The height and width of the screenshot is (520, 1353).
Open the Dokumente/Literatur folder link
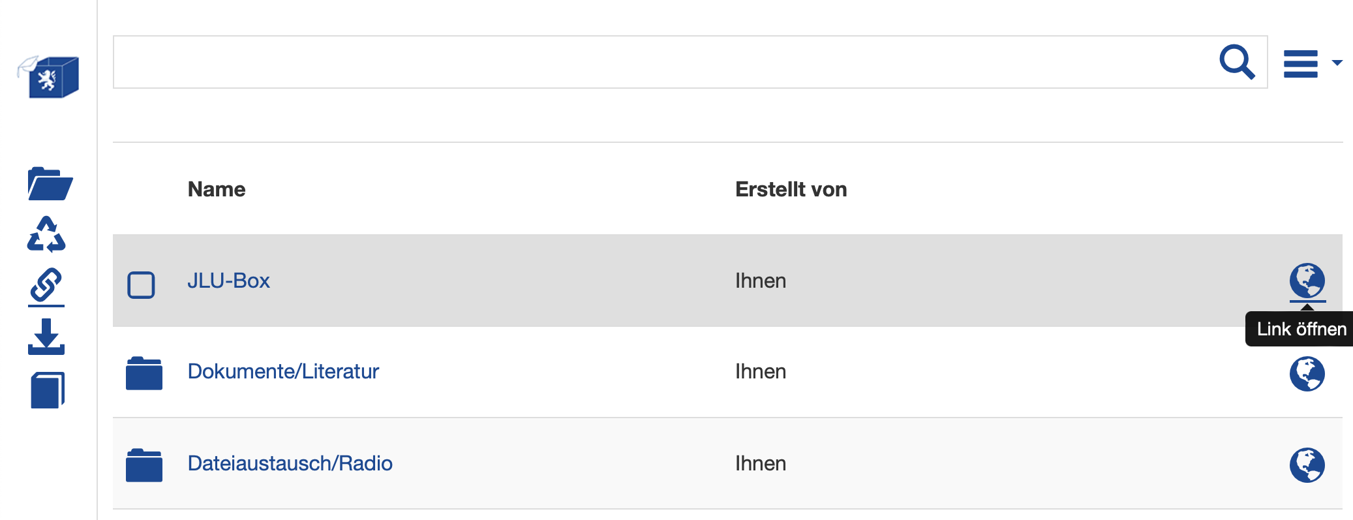click(283, 371)
